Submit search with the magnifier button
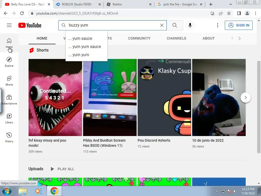Screen dimensions: 261x196 [x=175, y=25]
